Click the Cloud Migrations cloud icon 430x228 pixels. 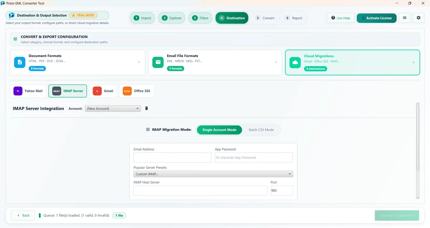(295, 62)
